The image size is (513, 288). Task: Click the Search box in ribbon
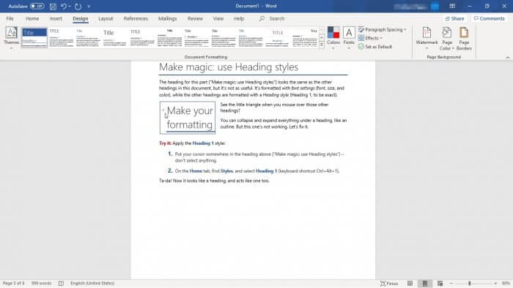272,18
